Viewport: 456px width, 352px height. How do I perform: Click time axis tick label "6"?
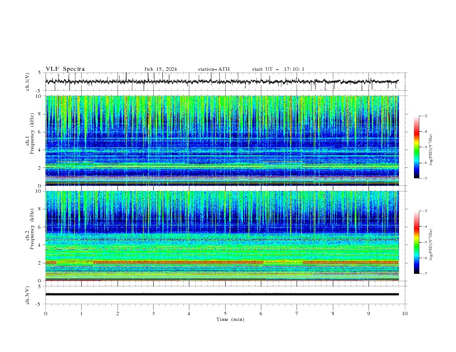(261, 313)
